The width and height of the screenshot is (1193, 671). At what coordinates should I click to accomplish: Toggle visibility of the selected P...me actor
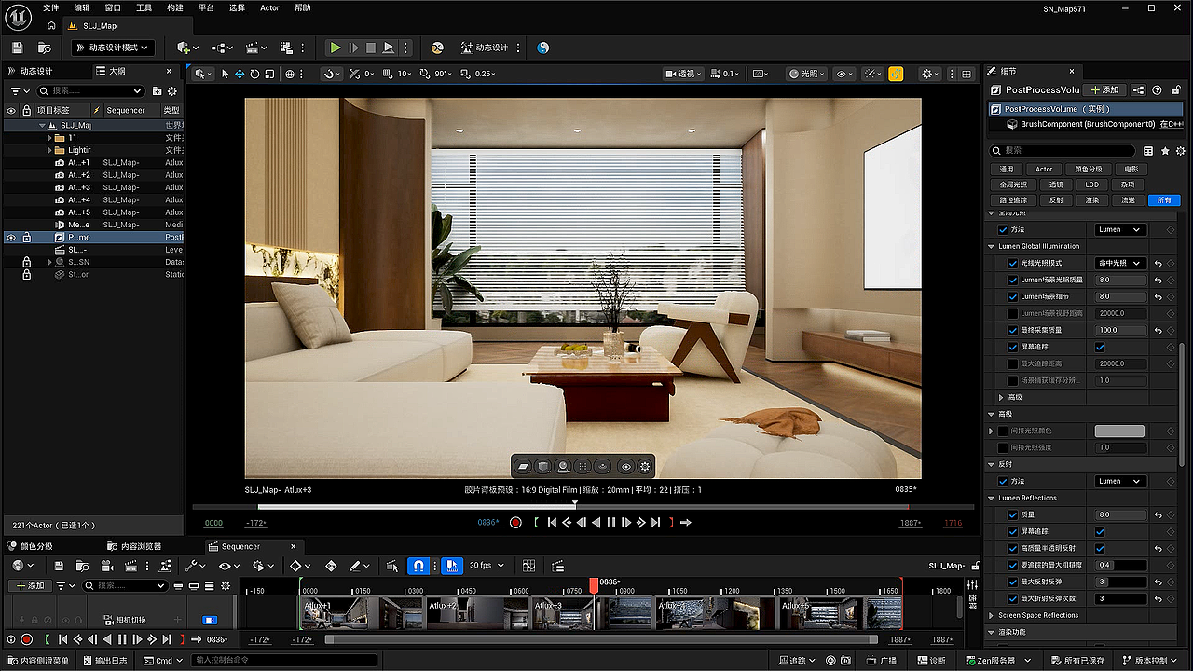[x=11, y=238]
